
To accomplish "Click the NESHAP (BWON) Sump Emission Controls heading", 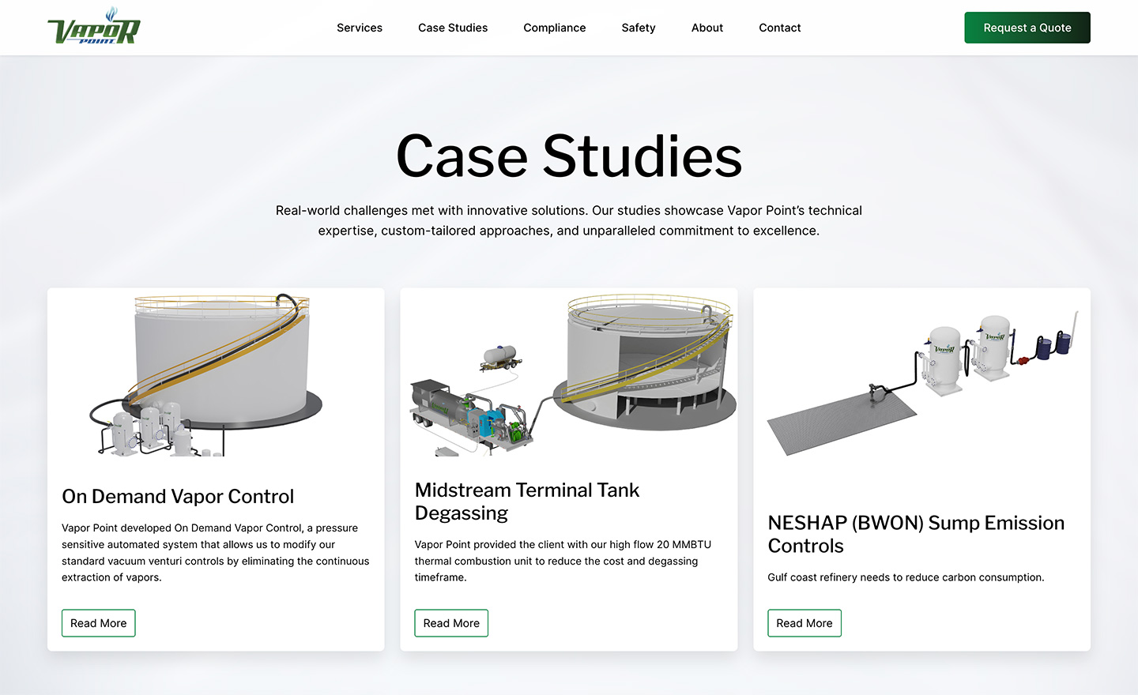I will (x=915, y=534).
